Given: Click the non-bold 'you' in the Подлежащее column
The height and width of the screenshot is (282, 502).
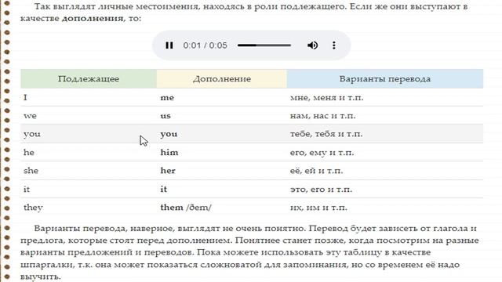Looking at the screenshot, I should point(32,134).
